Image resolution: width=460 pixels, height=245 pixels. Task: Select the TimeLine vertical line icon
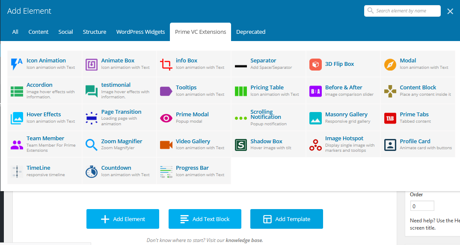coord(17,171)
